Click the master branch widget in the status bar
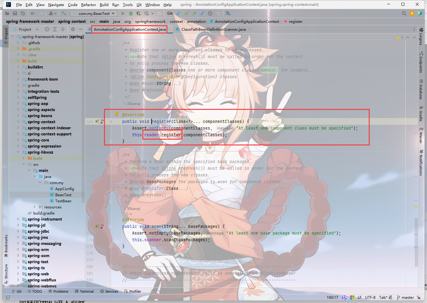This screenshot has height=303, width=427. [405, 297]
